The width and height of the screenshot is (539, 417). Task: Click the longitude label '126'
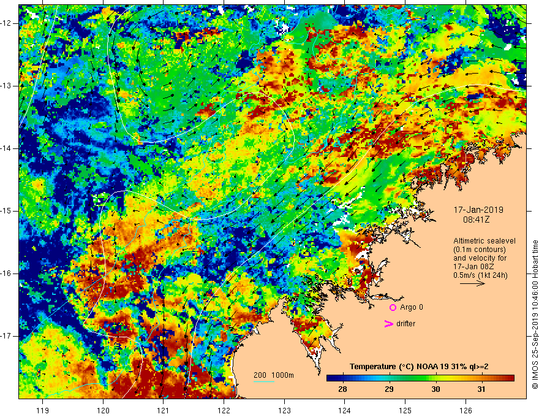[x=466, y=410]
